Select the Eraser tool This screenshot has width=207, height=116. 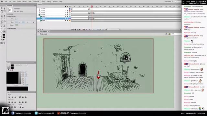coord(4,29)
